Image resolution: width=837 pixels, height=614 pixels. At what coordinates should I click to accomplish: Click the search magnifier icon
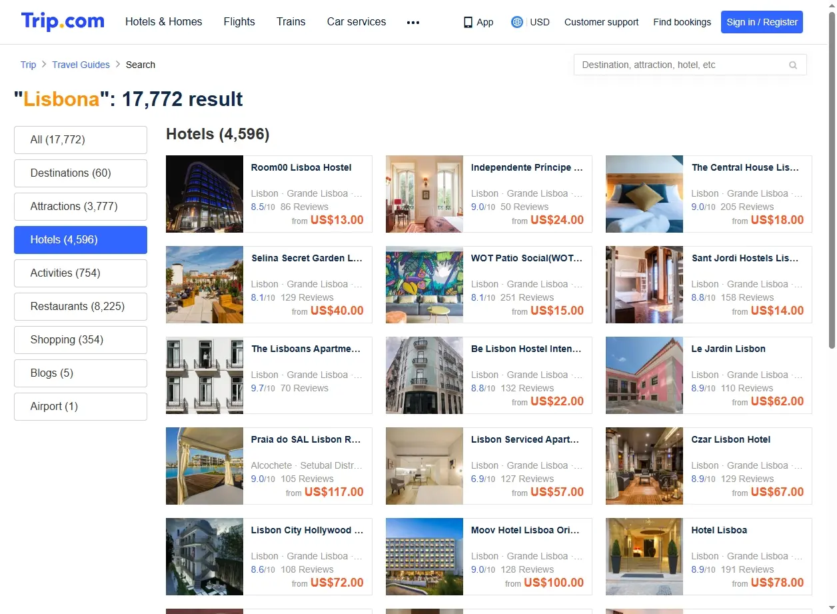coord(793,65)
